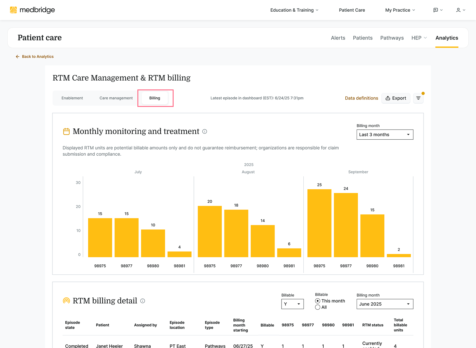The height and width of the screenshot is (348, 476).
Task: Open the chat messages icon in header
Action: pos(436,10)
